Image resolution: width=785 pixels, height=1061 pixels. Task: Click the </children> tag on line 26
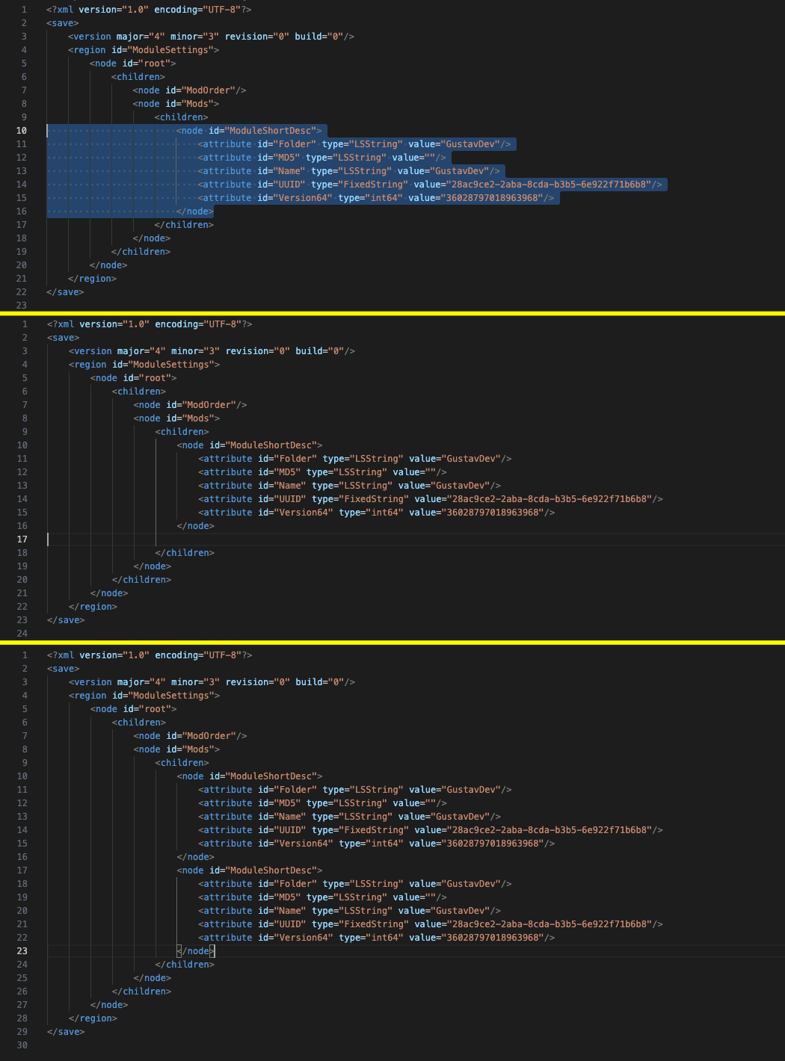pyautogui.click(x=141, y=992)
